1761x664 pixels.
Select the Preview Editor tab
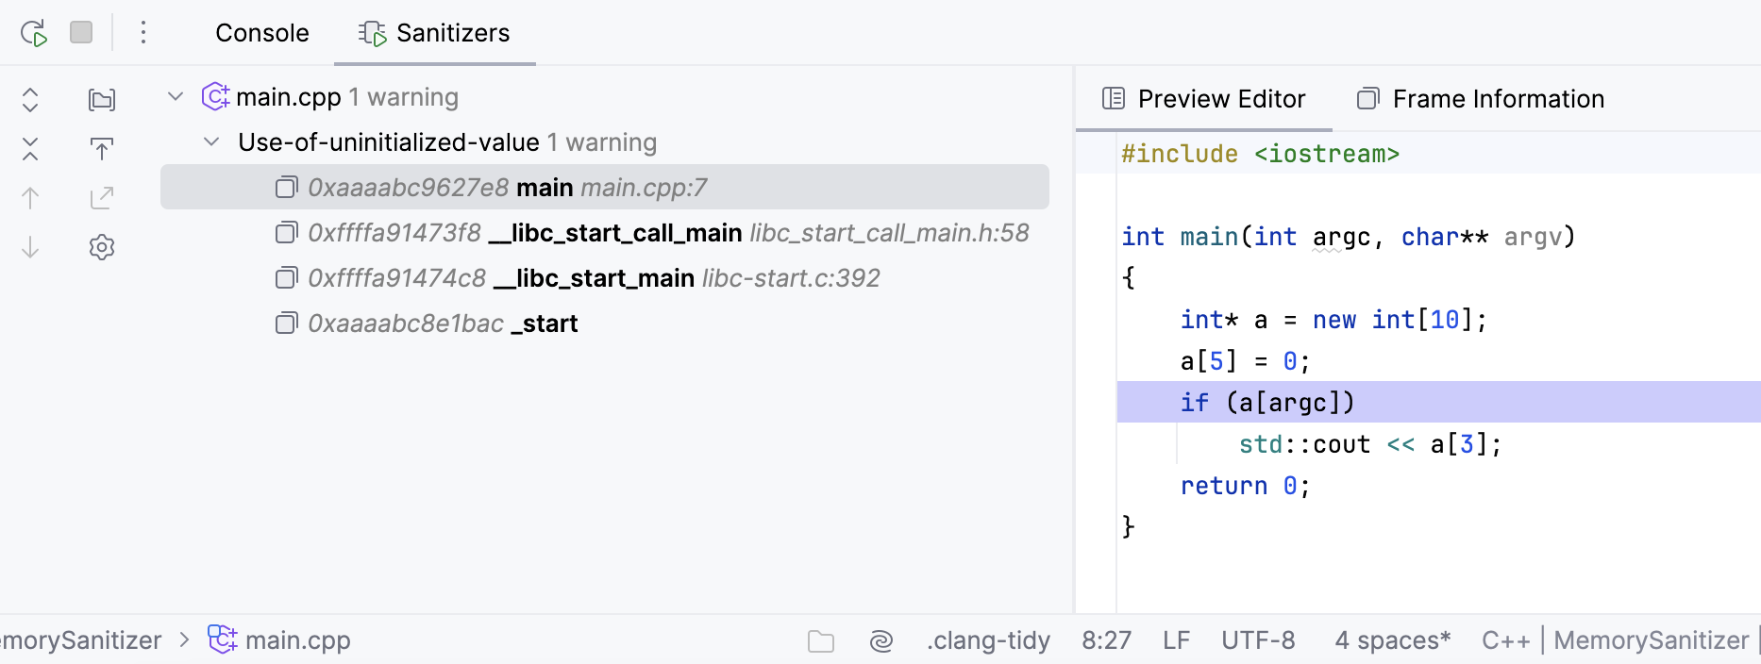1204,99
